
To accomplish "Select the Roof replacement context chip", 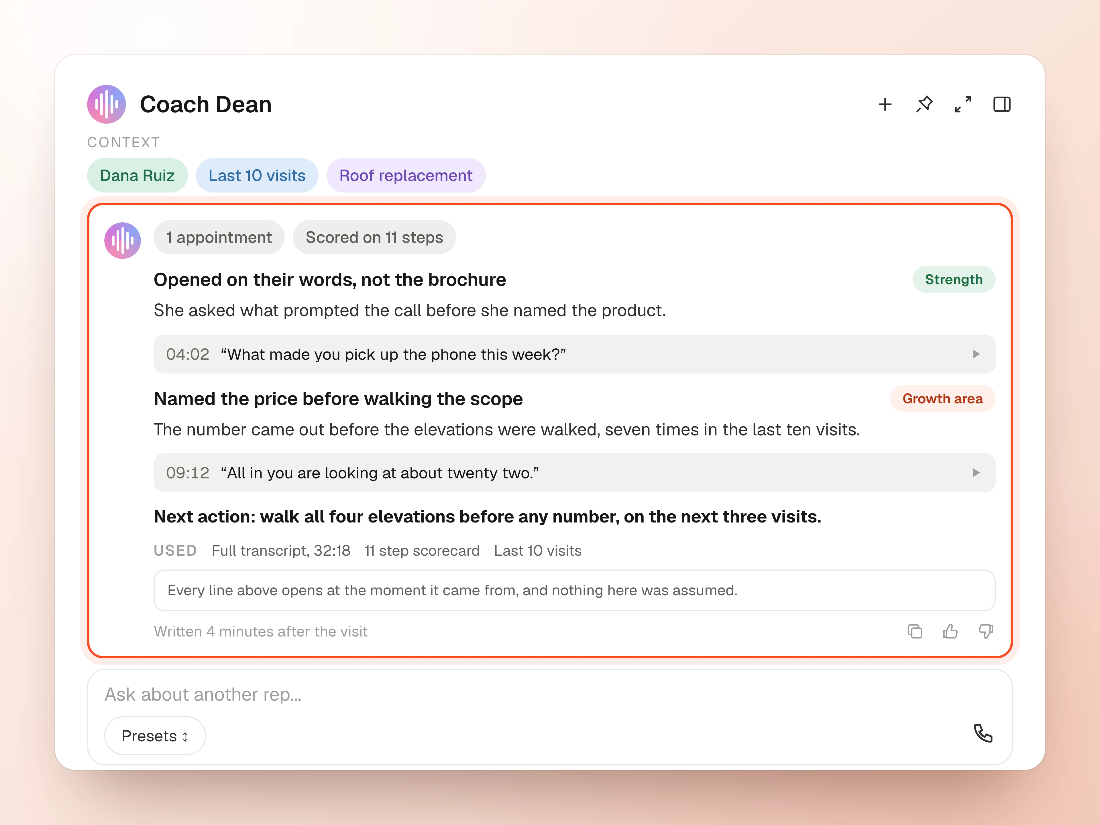I will click(x=406, y=176).
